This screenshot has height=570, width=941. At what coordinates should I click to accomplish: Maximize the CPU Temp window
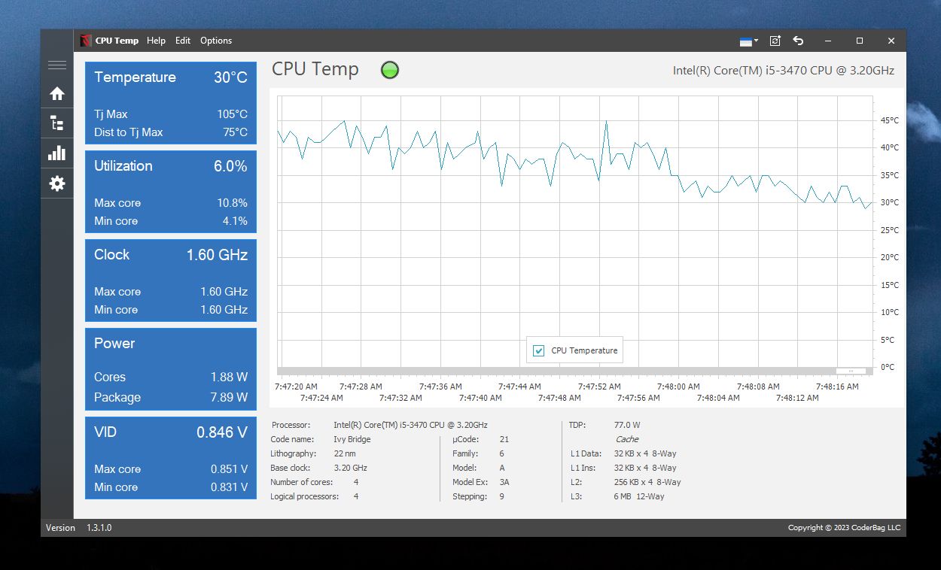click(x=860, y=41)
